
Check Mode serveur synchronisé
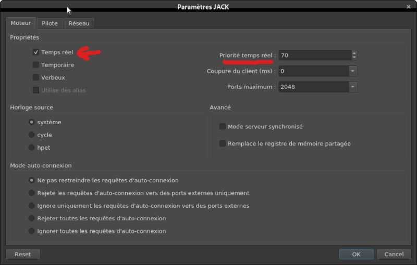[x=223, y=127]
